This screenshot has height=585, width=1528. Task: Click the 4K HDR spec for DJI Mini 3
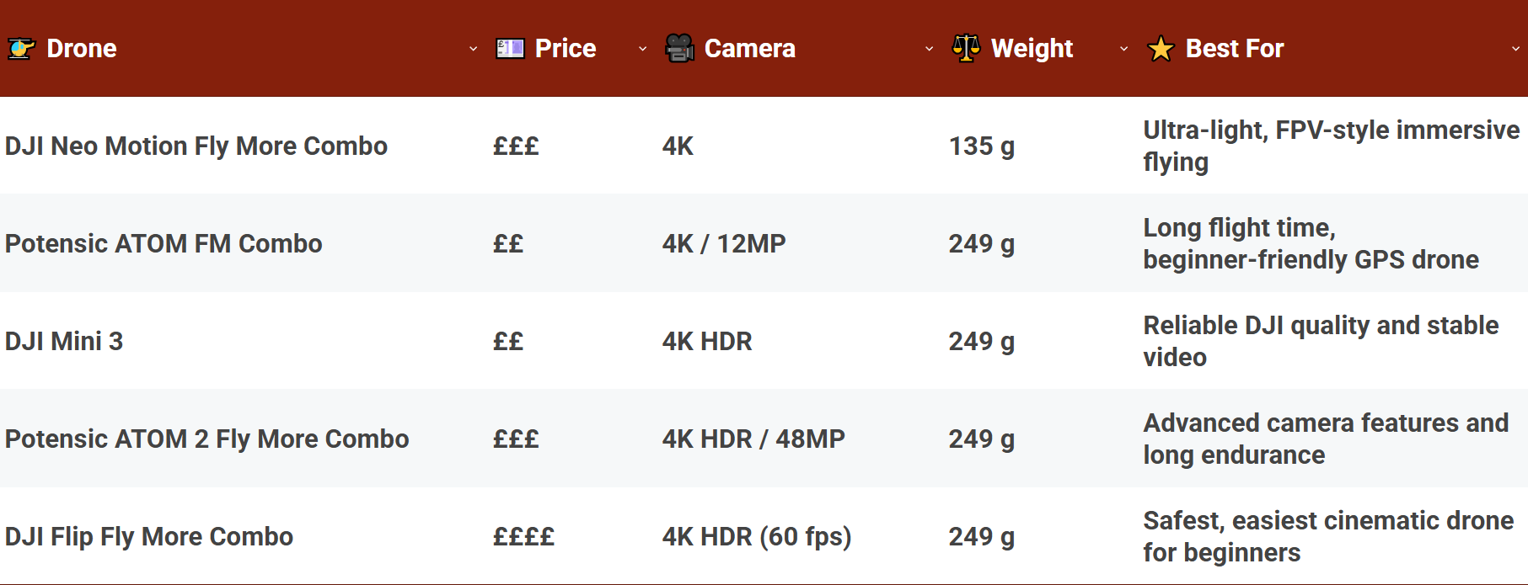706,341
